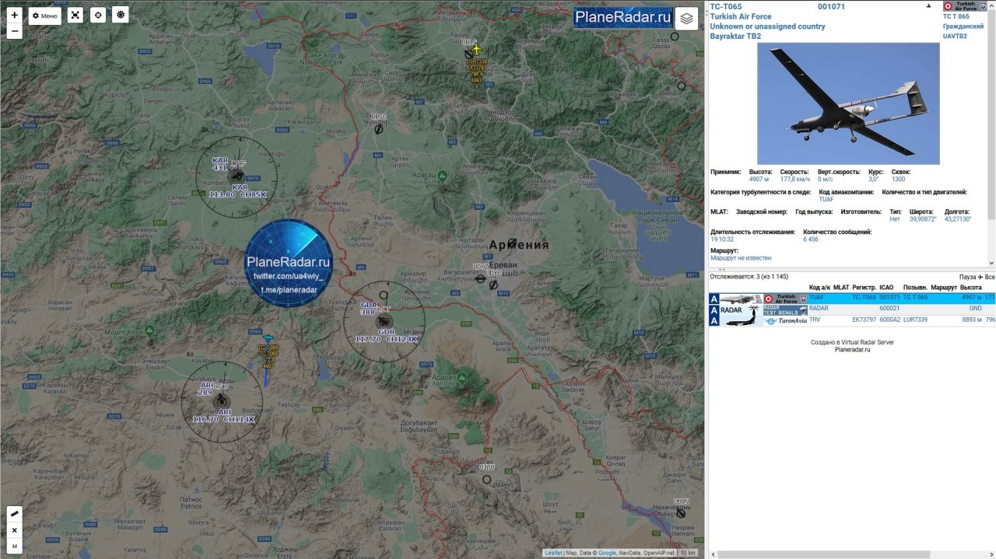Click the airplane icon beside Пауза
The width and height of the screenshot is (996, 559).
click(x=980, y=277)
